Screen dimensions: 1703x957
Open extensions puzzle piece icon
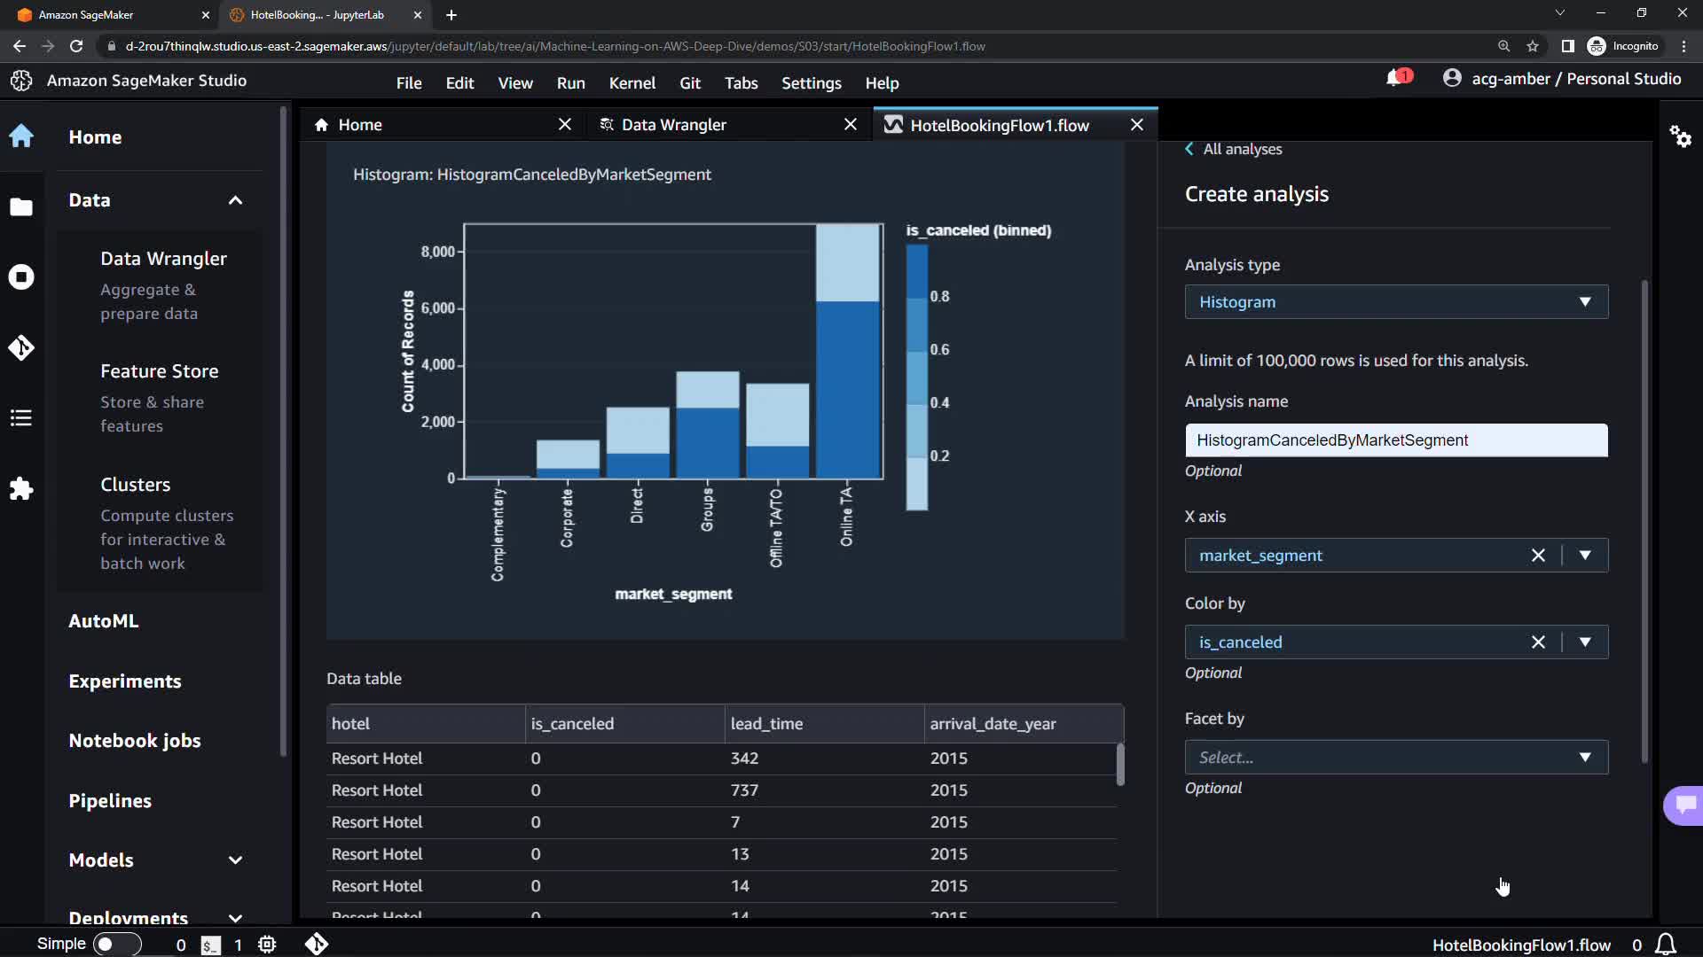point(21,488)
